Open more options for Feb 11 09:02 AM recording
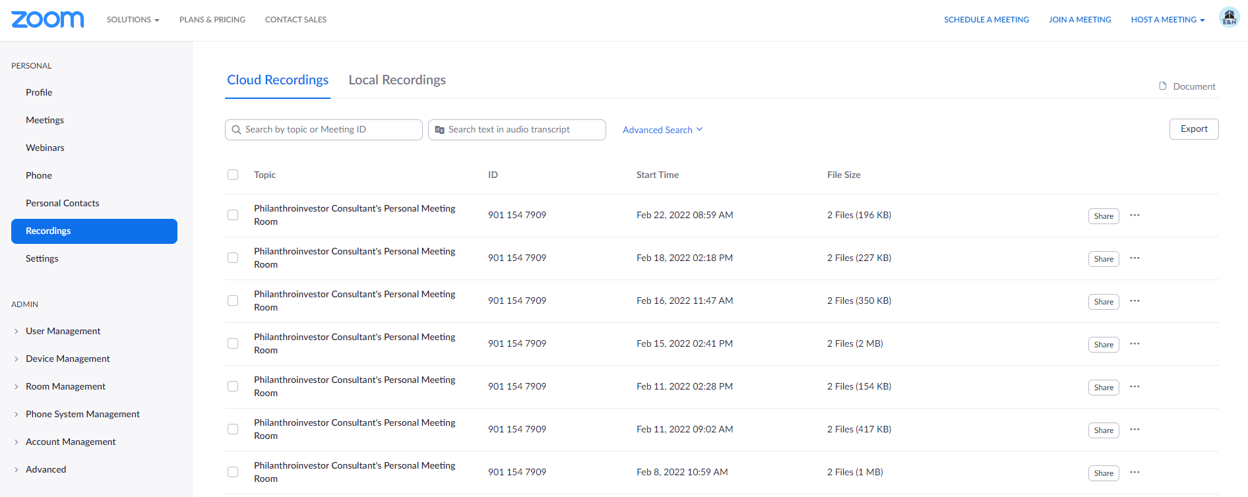1248x497 pixels. [x=1135, y=429]
